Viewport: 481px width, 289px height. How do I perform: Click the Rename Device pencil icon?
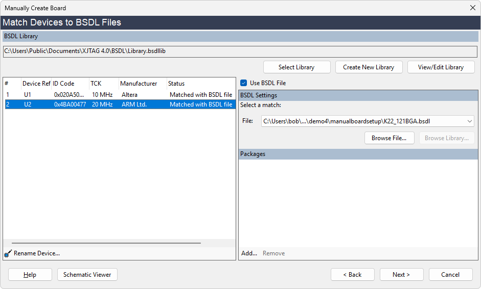[8, 253]
